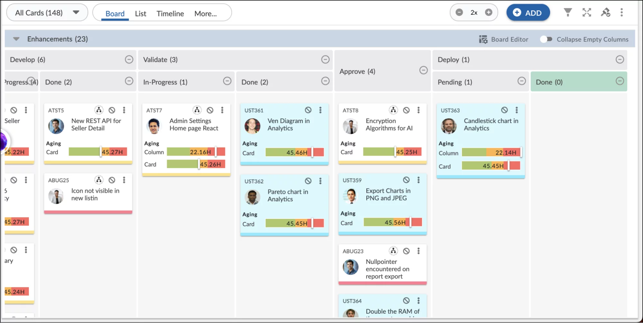Enter fullscreen view with the expand icon
Viewport: 643px width, 323px height.
(x=587, y=12)
